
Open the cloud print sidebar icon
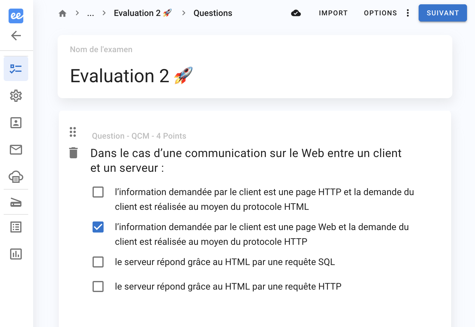(x=16, y=177)
